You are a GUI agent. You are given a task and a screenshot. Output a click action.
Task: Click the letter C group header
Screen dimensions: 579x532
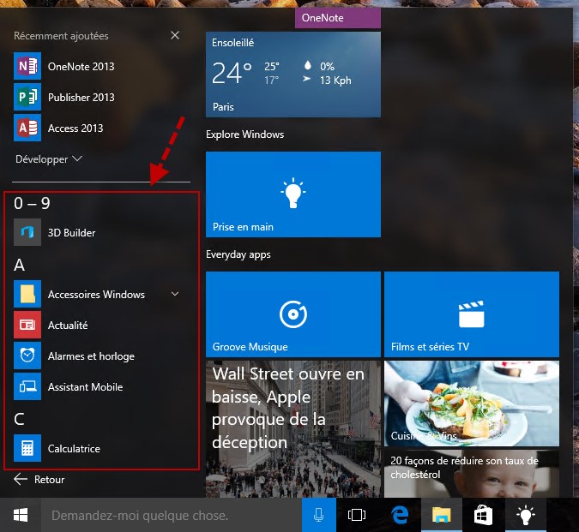point(19,419)
